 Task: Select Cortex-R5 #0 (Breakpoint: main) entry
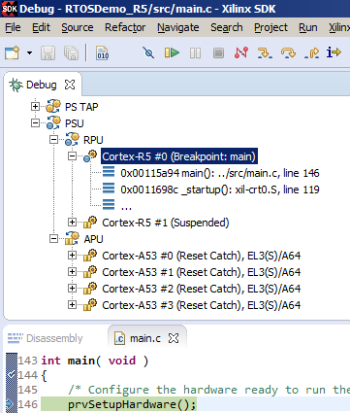pos(179,156)
